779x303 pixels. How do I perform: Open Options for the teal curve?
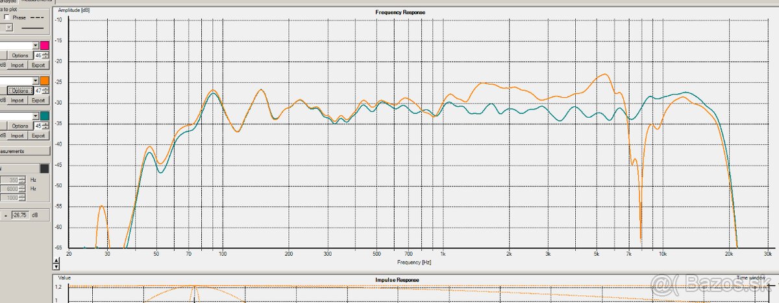(19, 126)
